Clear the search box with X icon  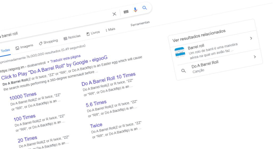point(114,14)
